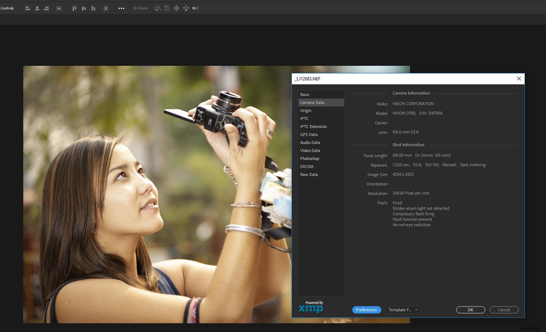Activate the pan 3D camera mode icon
The height and width of the screenshot is (332, 546).
(177, 8)
